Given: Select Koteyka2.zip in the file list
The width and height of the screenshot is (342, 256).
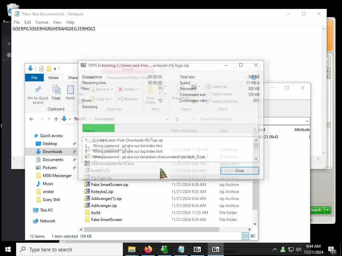Looking at the screenshot, I should (x=102, y=192).
